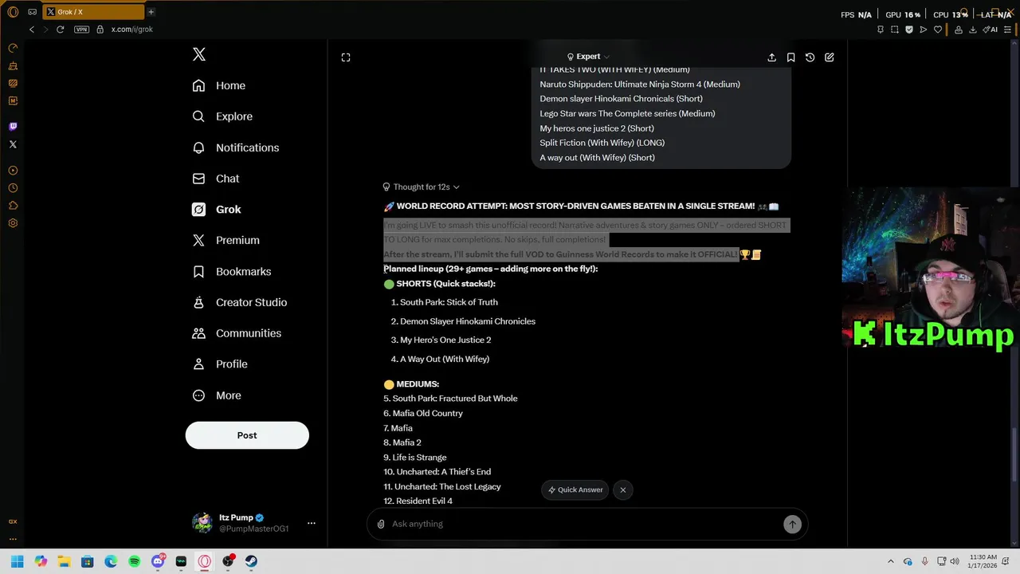This screenshot has width=1020, height=574.
Task: Click Itz Pump profile avatar
Action: pyautogui.click(x=202, y=523)
